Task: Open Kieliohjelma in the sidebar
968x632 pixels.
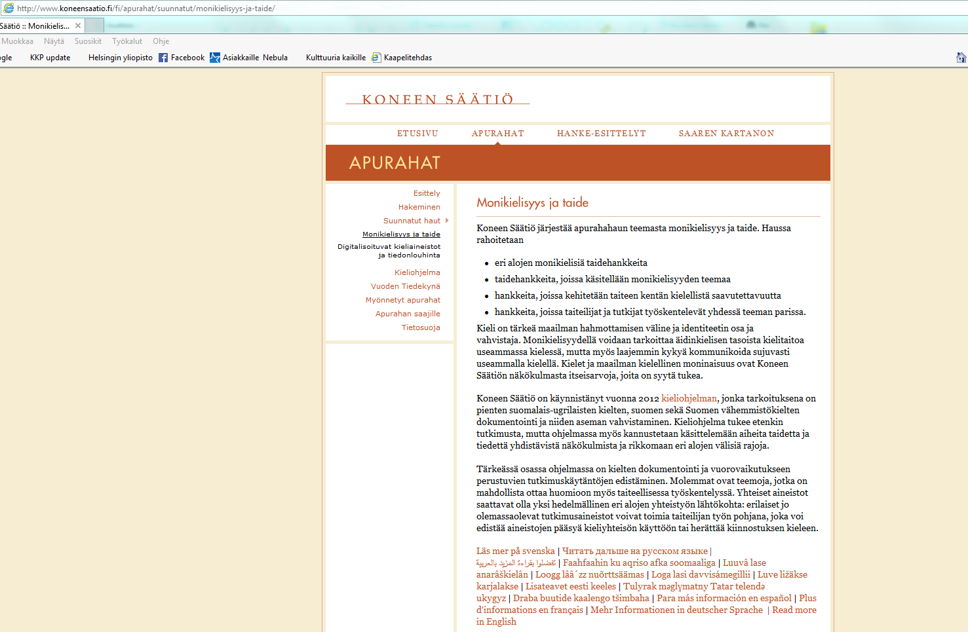Action: coord(417,272)
